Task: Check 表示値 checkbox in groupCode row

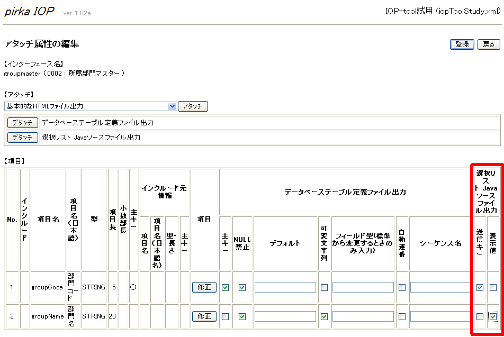Action: point(493,287)
